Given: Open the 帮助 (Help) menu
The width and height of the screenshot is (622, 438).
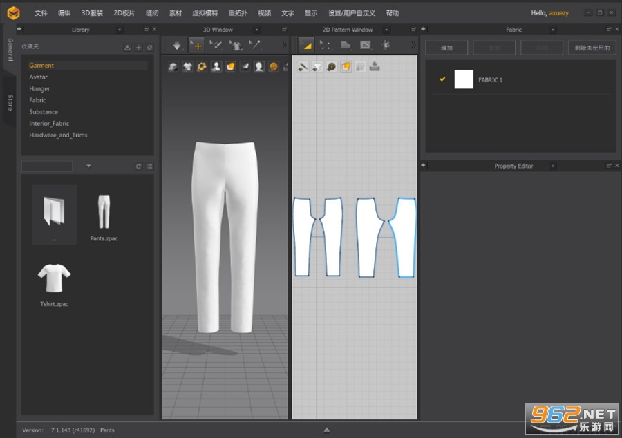Looking at the screenshot, I should pyautogui.click(x=393, y=13).
